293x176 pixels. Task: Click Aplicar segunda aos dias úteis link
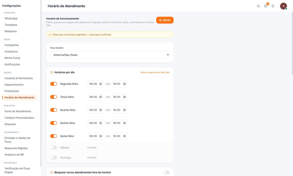[155, 72]
